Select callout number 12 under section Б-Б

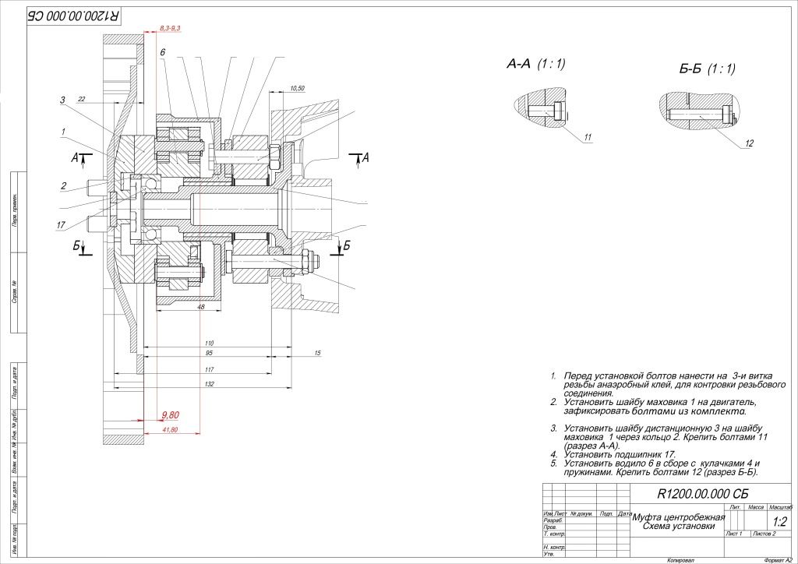[750, 143]
